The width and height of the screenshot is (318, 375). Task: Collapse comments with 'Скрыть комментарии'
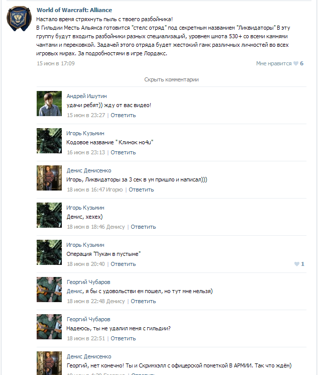tap(171, 79)
